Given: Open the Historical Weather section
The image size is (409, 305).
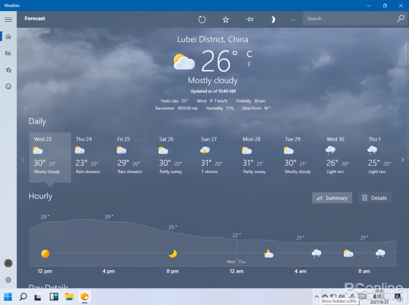Looking at the screenshot, I should pos(8,53).
